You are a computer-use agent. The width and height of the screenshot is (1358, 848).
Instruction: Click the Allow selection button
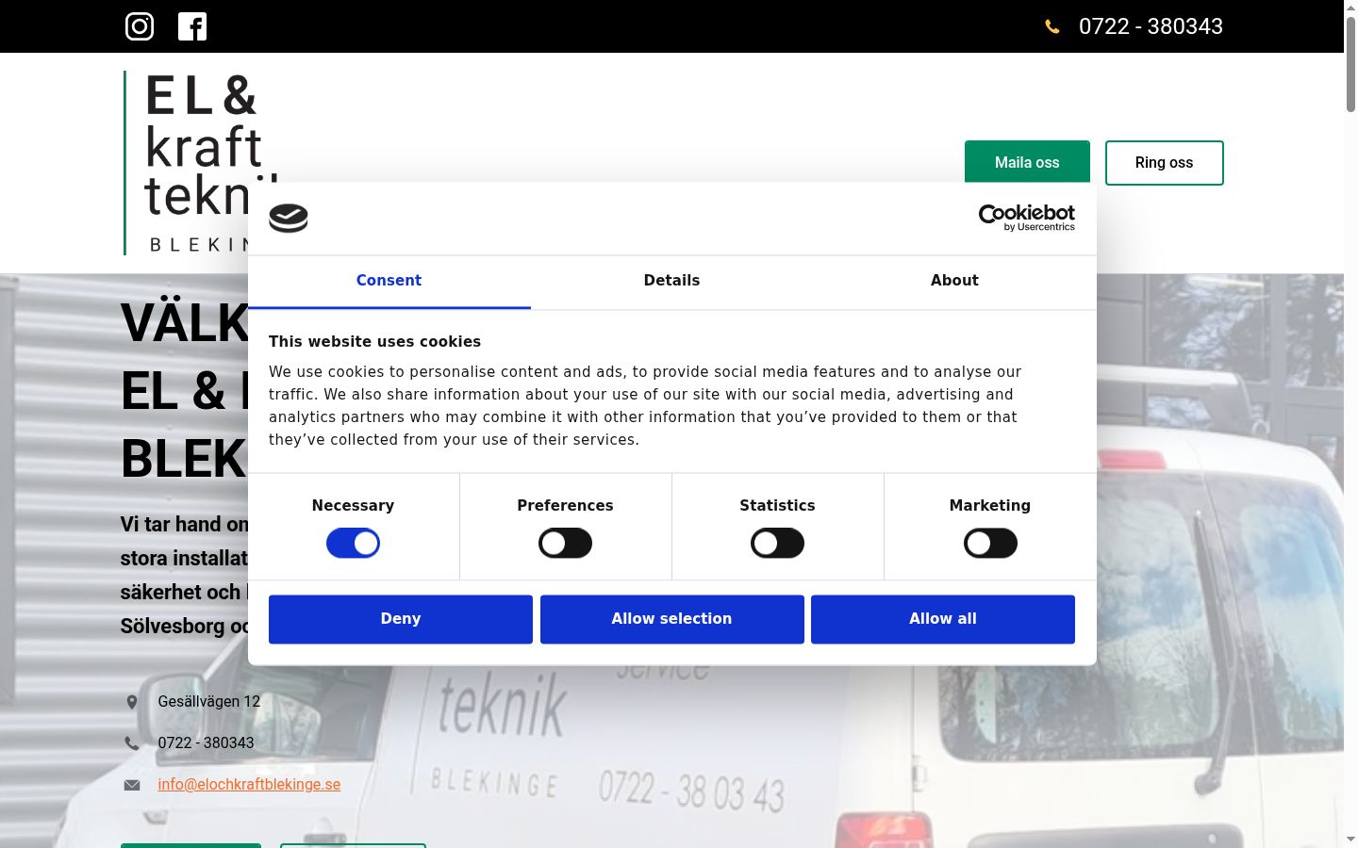pos(671,619)
